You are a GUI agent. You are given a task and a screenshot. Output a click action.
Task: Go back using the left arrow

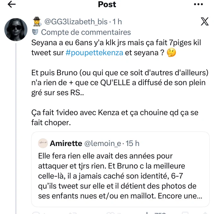(12, 4)
